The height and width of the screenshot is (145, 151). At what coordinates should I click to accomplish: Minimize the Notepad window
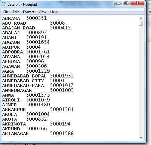coord(118,3)
